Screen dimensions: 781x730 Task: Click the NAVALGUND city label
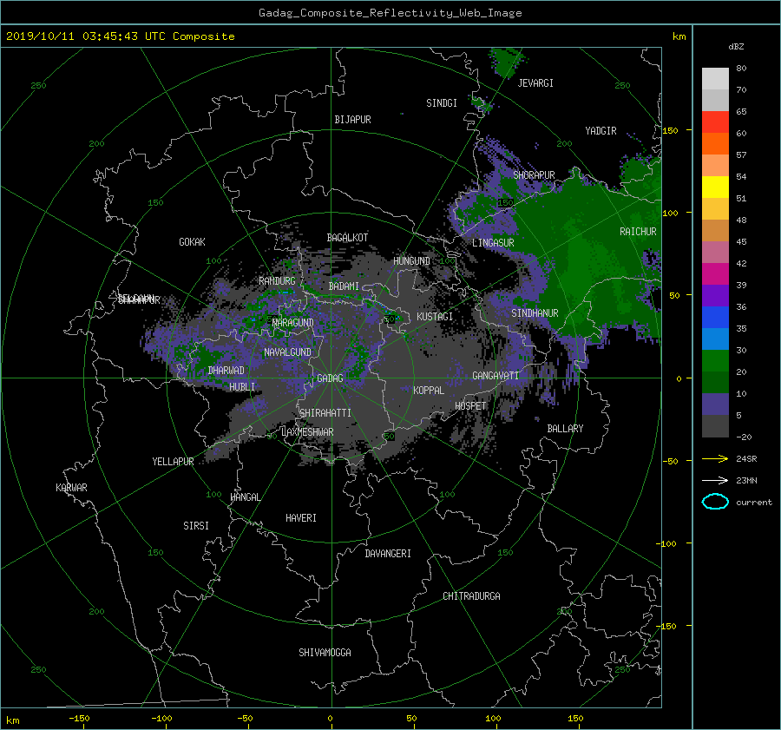287,352
